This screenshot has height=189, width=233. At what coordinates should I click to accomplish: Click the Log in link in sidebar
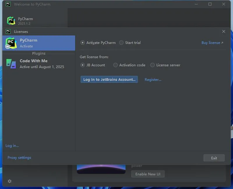(x=12, y=146)
